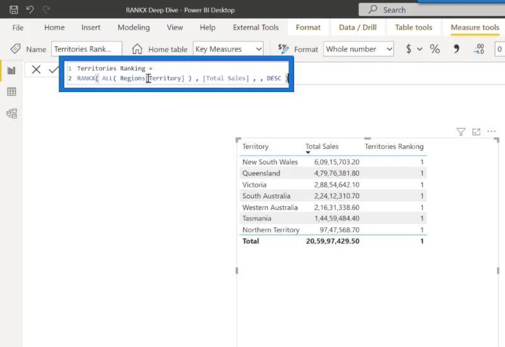This screenshot has width=505, height=347.
Task: Open visual filter funnel icon
Action: tap(461, 132)
